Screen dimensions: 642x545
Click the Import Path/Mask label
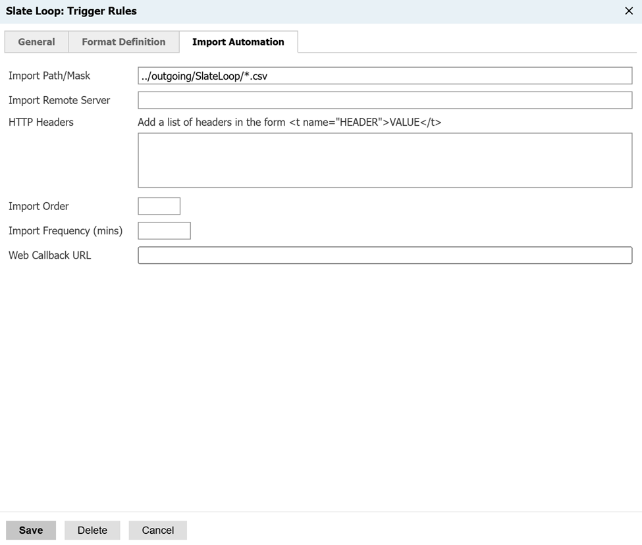click(x=49, y=76)
